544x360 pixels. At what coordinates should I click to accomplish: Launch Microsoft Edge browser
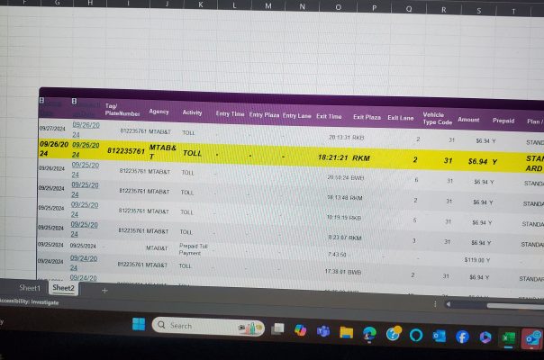pyautogui.click(x=369, y=334)
